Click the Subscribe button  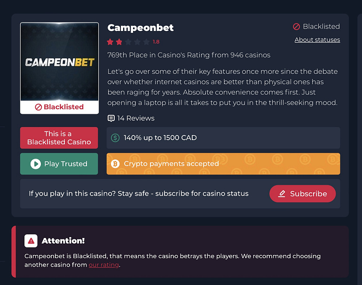302,194
